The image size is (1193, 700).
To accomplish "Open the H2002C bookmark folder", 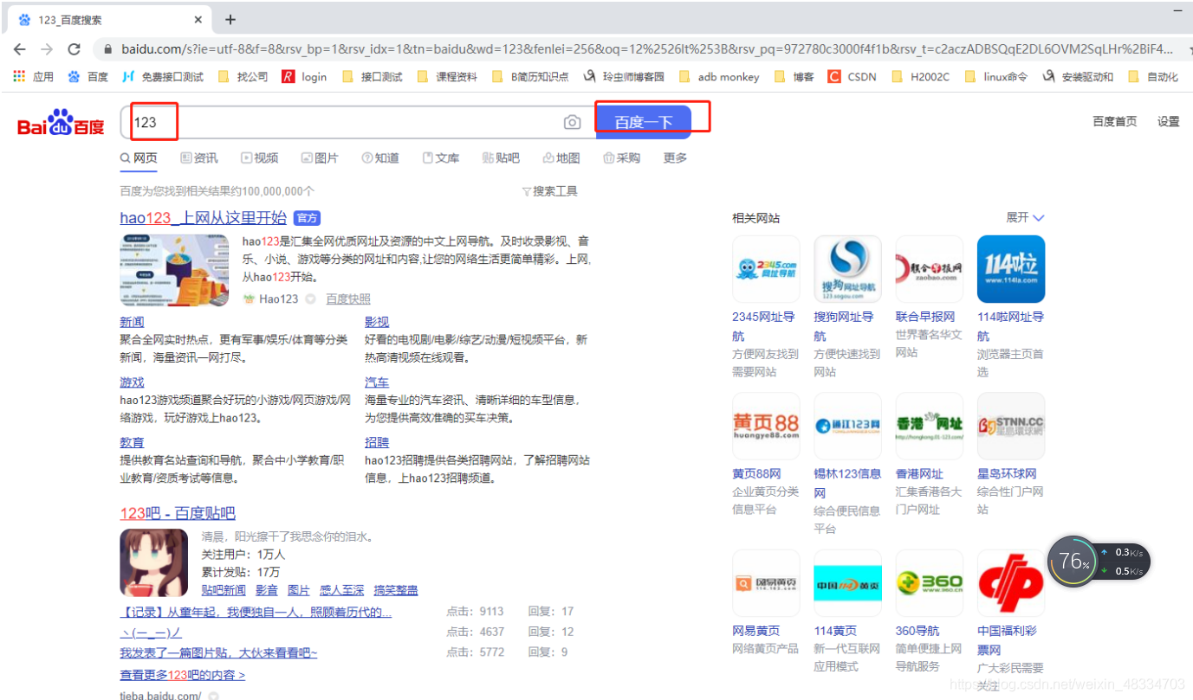I will [920, 76].
